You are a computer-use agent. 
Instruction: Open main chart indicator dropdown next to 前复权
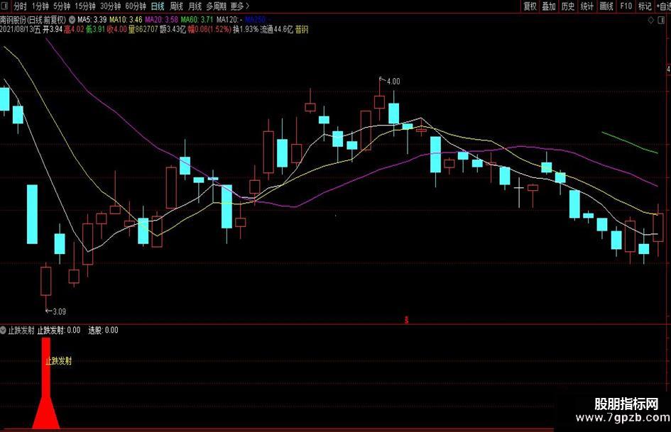72,19
